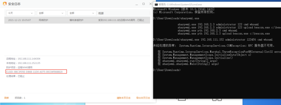Open the second 全部 type dropdown
Image resolution: width=281 pixels, height=105 pixels.
pyautogui.click(x=82, y=13)
